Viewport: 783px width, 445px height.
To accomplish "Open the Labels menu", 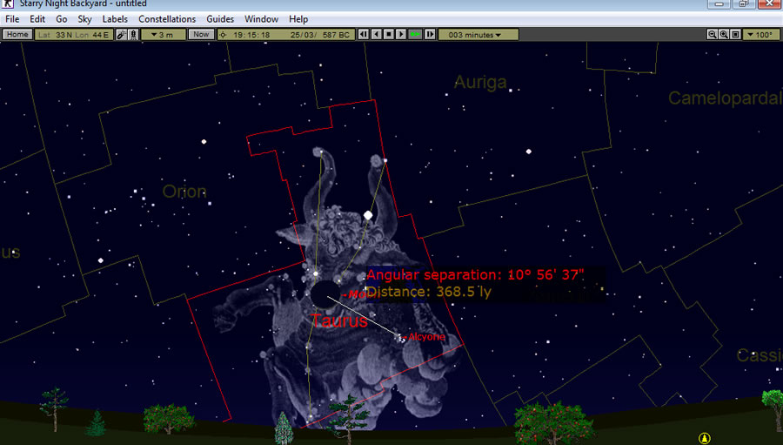I will pos(115,19).
